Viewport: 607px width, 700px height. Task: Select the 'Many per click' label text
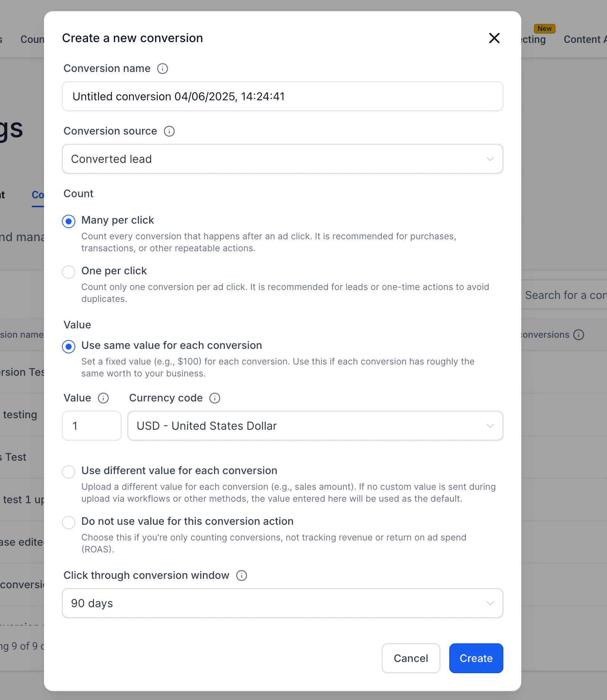pos(118,220)
